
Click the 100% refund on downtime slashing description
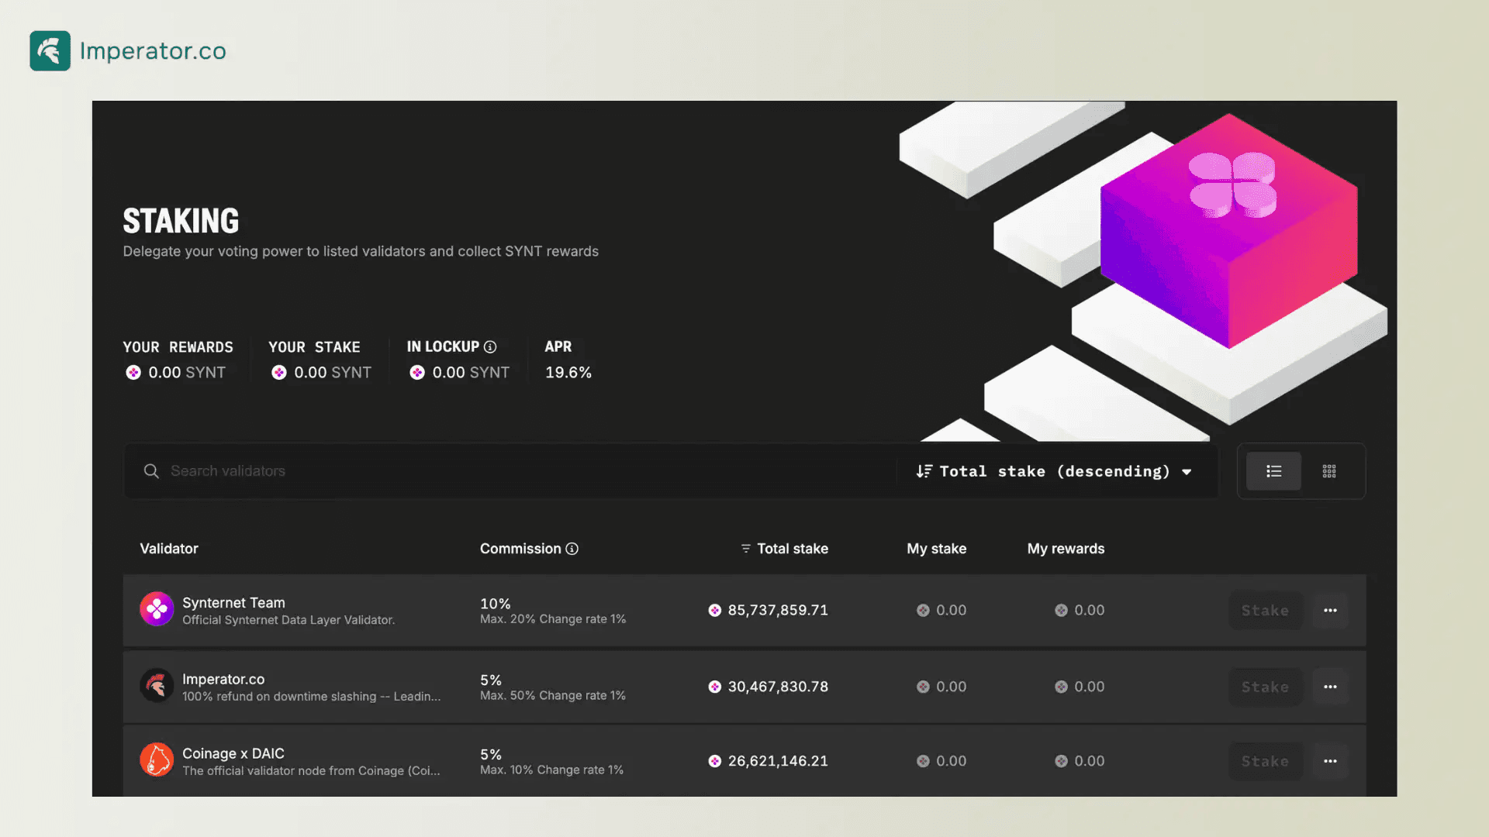(x=311, y=697)
